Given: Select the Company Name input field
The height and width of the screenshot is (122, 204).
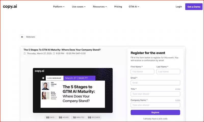Looking at the screenshot, I should tap(155, 105).
